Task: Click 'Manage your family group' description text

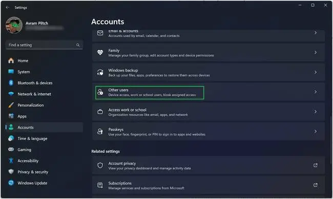Action: point(161,55)
